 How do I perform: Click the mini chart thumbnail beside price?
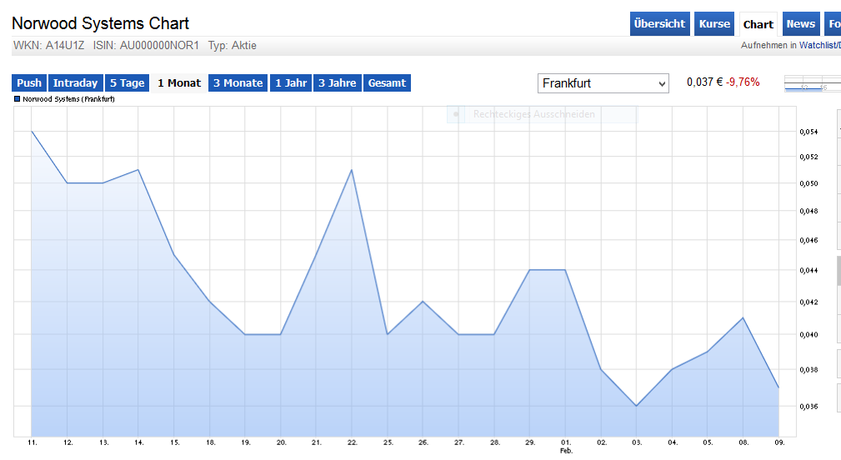pos(813,83)
